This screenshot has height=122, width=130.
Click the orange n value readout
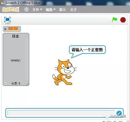pyautogui.click(x=13, y=29)
